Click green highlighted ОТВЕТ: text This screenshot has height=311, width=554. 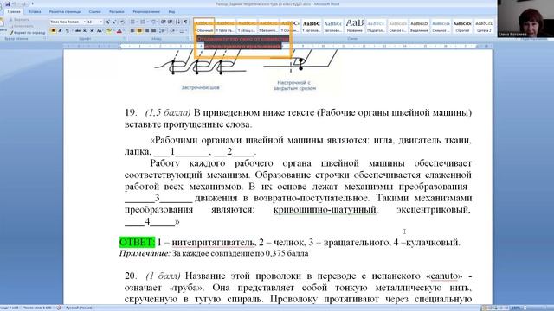click(137, 242)
